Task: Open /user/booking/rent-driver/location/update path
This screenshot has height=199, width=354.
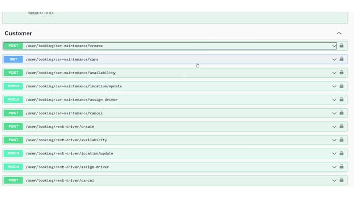Action: click(x=69, y=153)
